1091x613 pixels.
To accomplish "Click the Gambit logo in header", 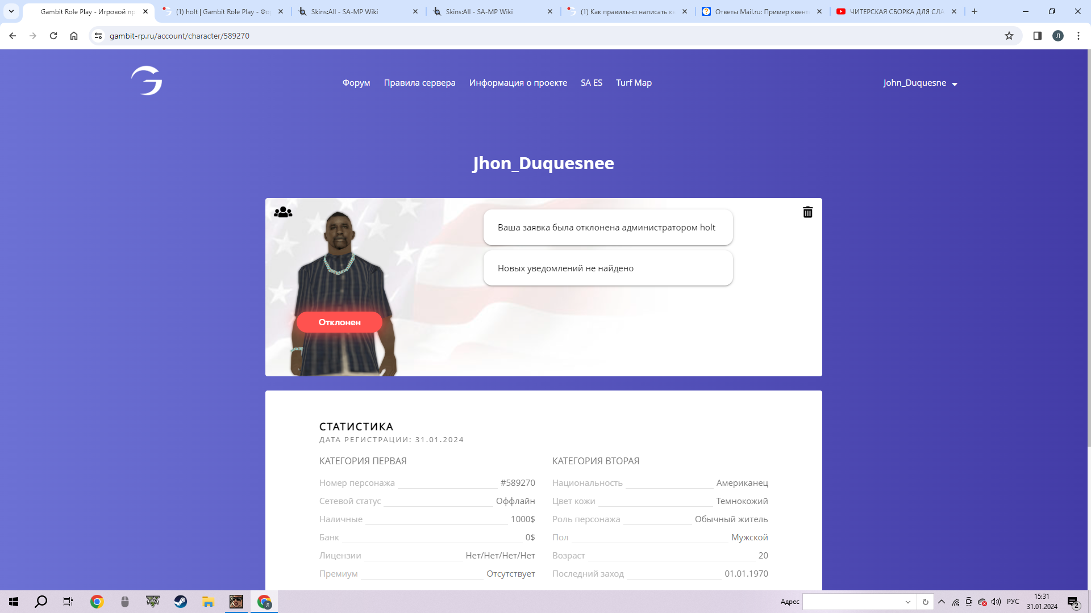I will point(147,81).
